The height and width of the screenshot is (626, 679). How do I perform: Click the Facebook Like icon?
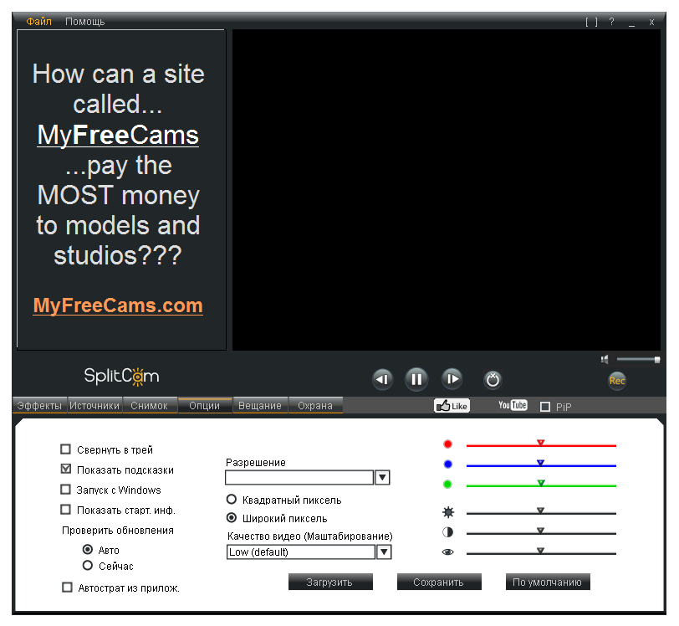click(x=452, y=406)
